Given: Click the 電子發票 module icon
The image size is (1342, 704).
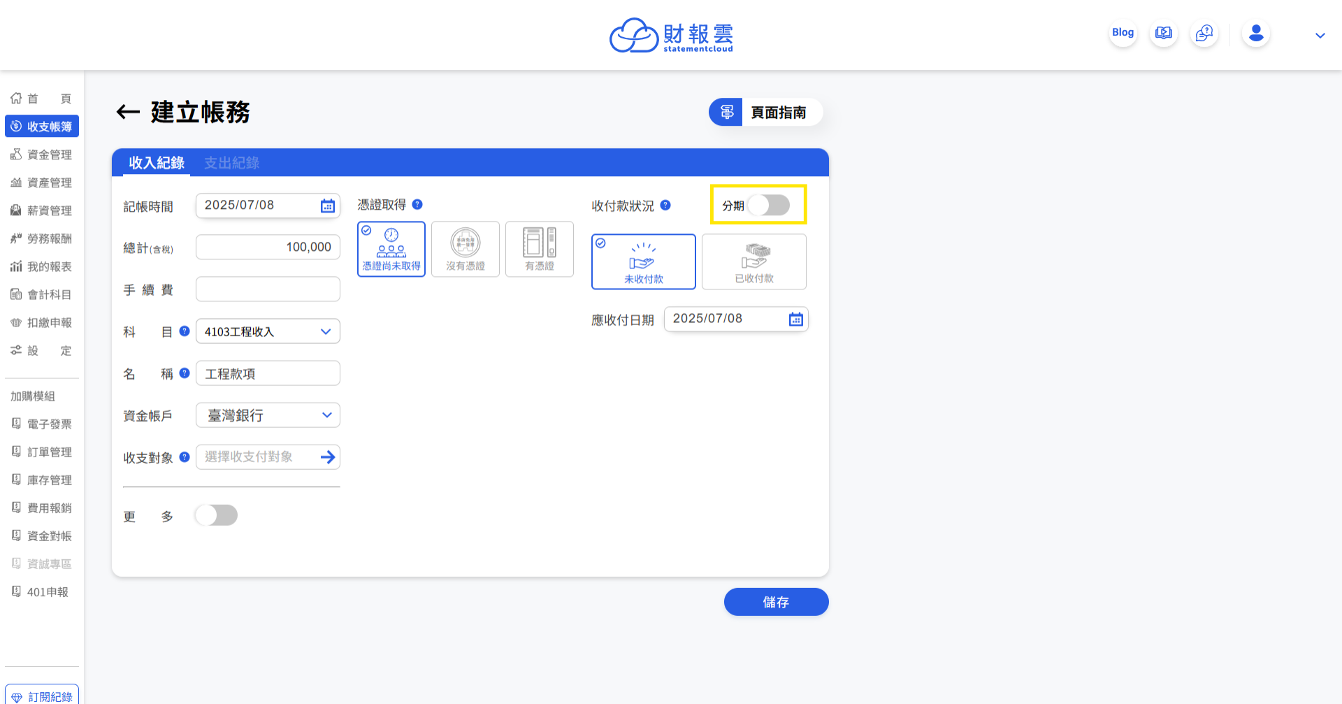Looking at the screenshot, I should (16, 423).
